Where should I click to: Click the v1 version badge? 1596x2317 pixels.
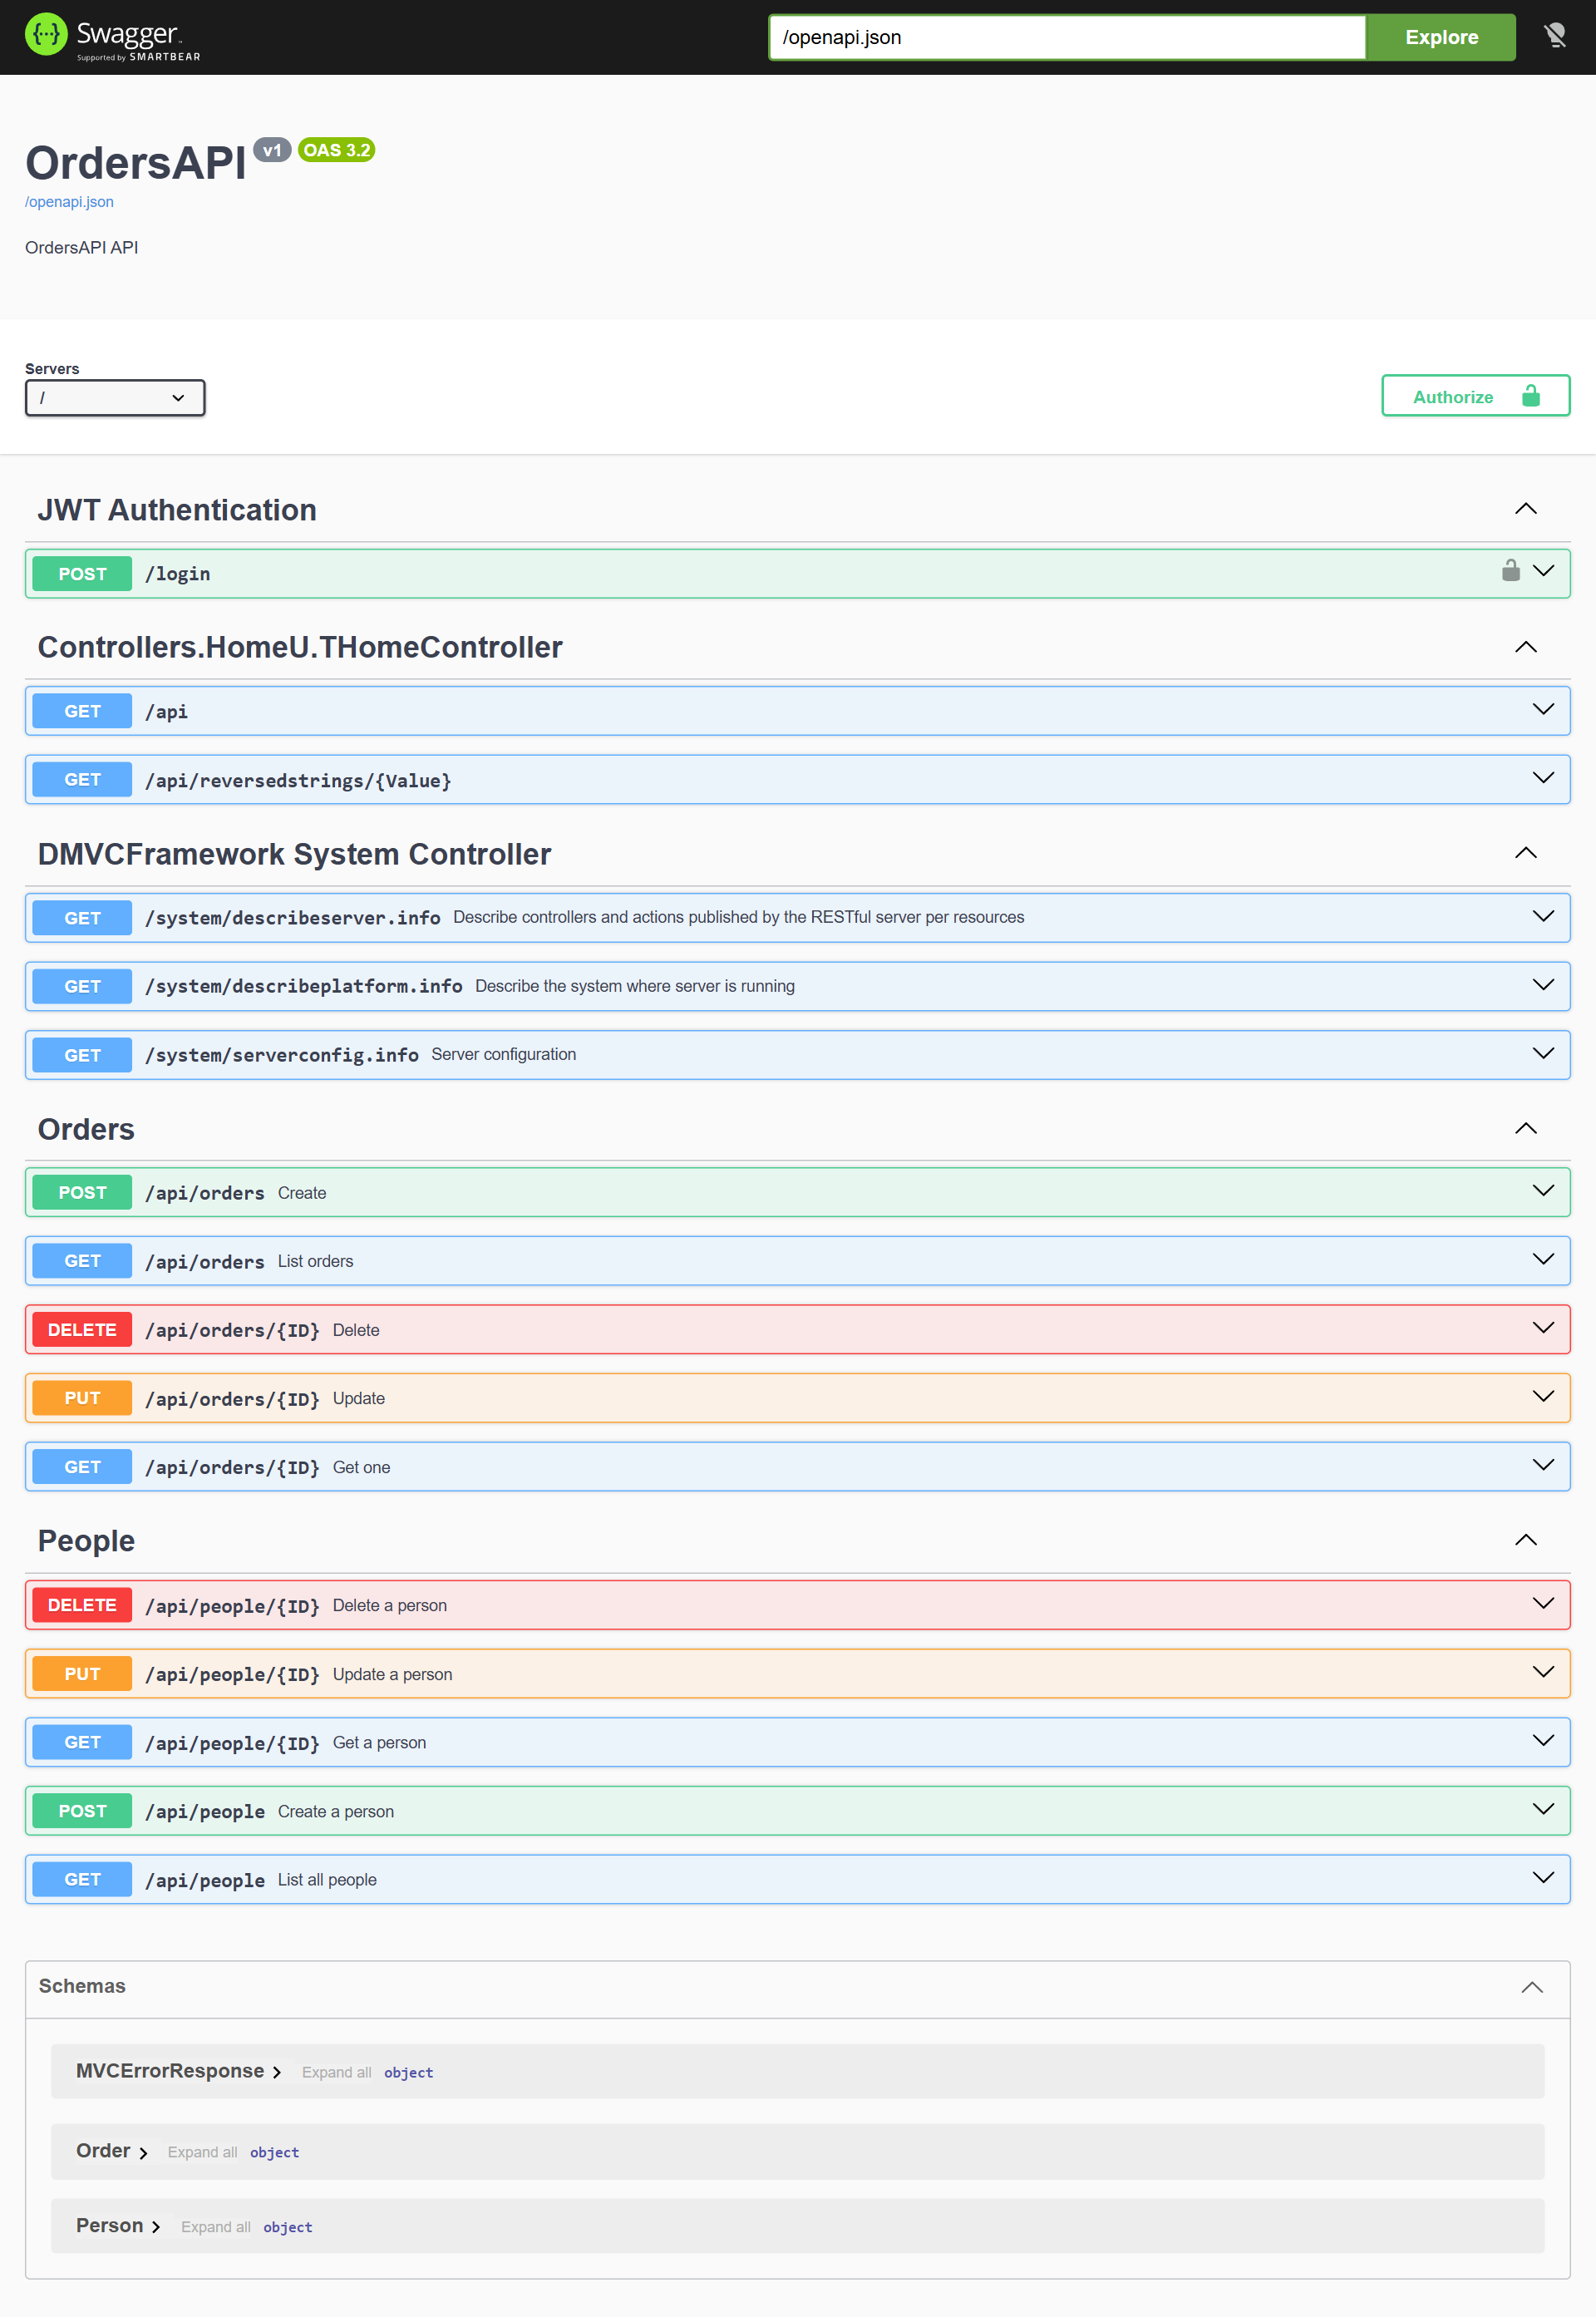coord(272,150)
